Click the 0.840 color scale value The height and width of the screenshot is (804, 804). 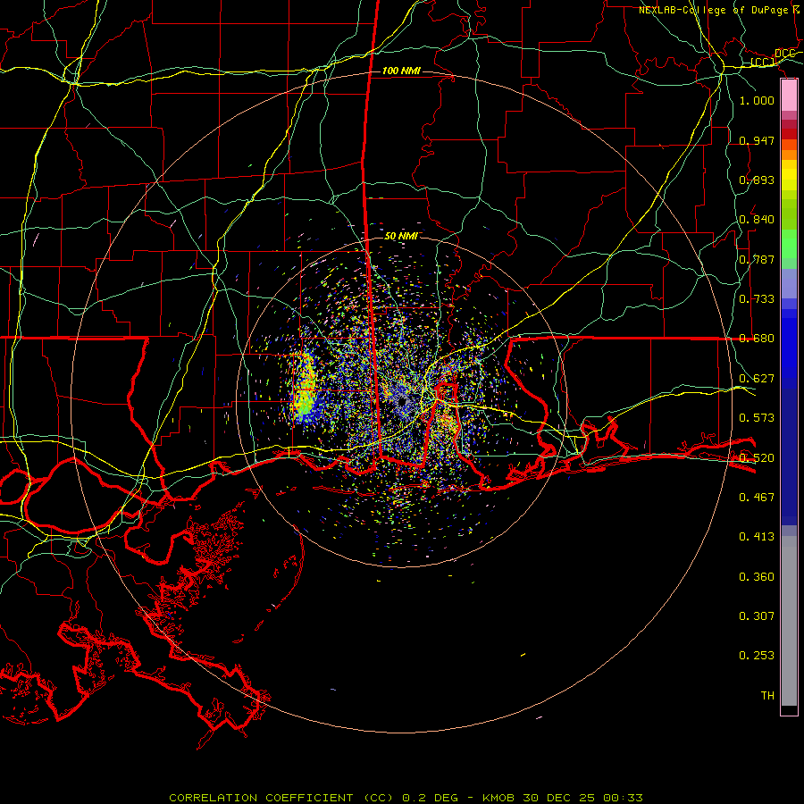[x=757, y=219]
